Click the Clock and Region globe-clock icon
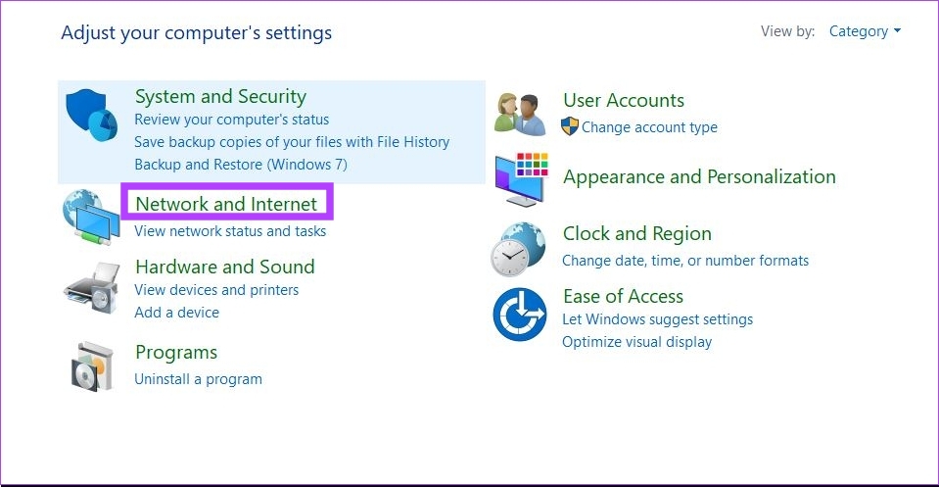 coord(519,249)
